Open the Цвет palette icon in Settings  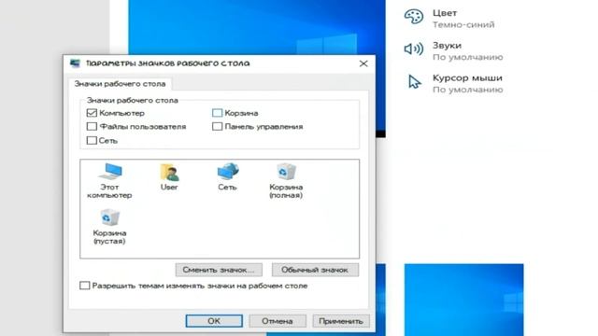tap(414, 17)
